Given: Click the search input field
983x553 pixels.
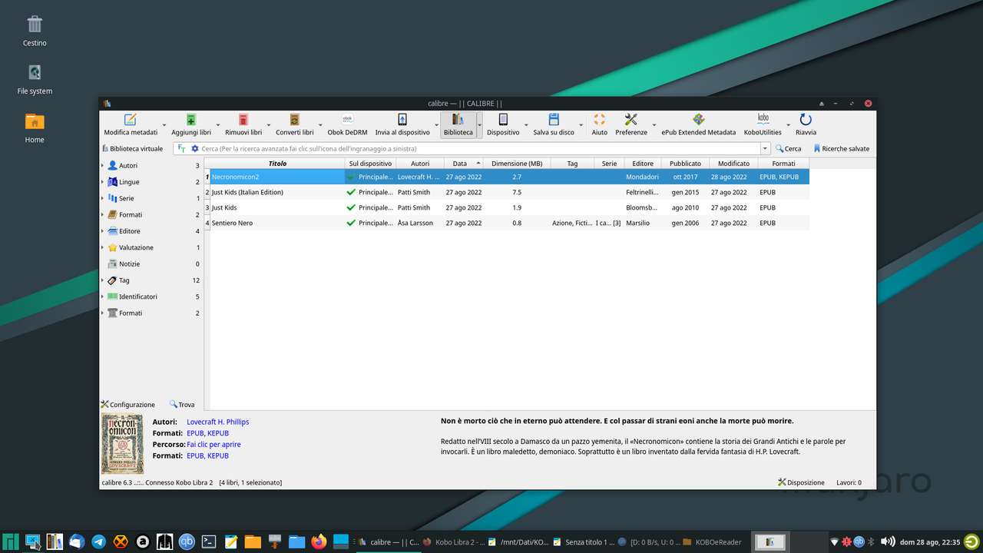Looking at the screenshot, I should 480,148.
